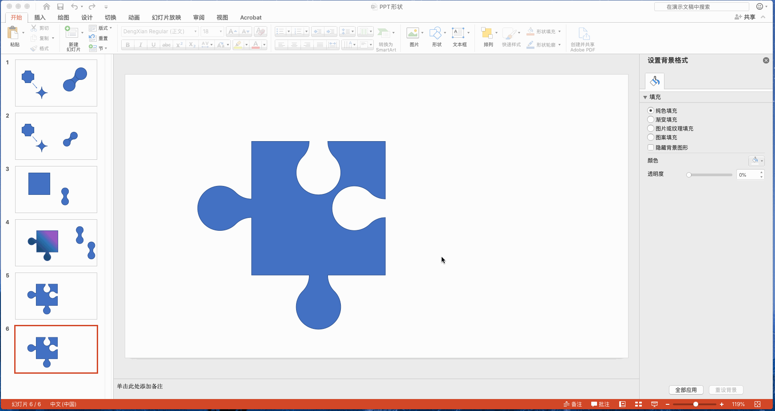The height and width of the screenshot is (411, 775).
Task: Expand the Layout (版式) dropdown
Action: (100, 28)
